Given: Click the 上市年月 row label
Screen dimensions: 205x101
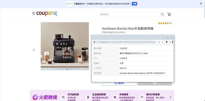Looking at the screenshot, I should coord(98,68).
